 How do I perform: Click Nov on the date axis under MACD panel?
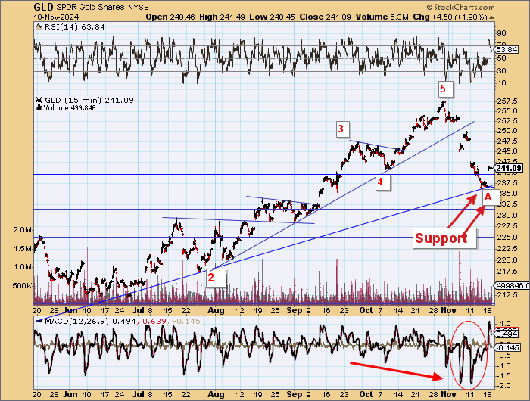pos(448,394)
